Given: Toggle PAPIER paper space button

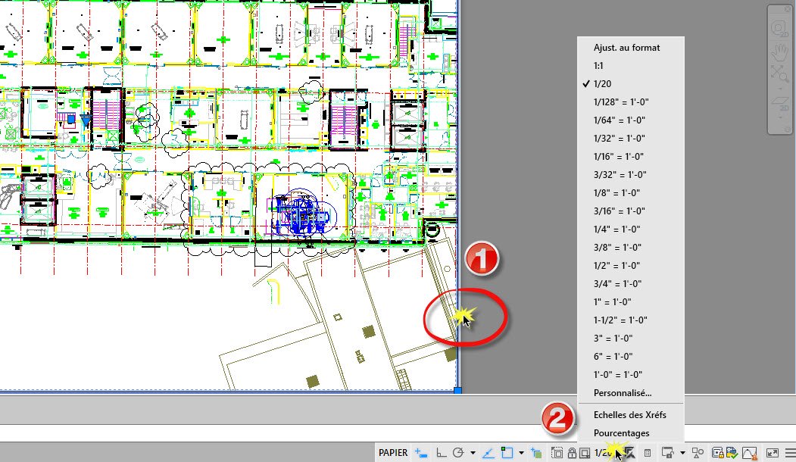Looking at the screenshot, I should pos(393,452).
